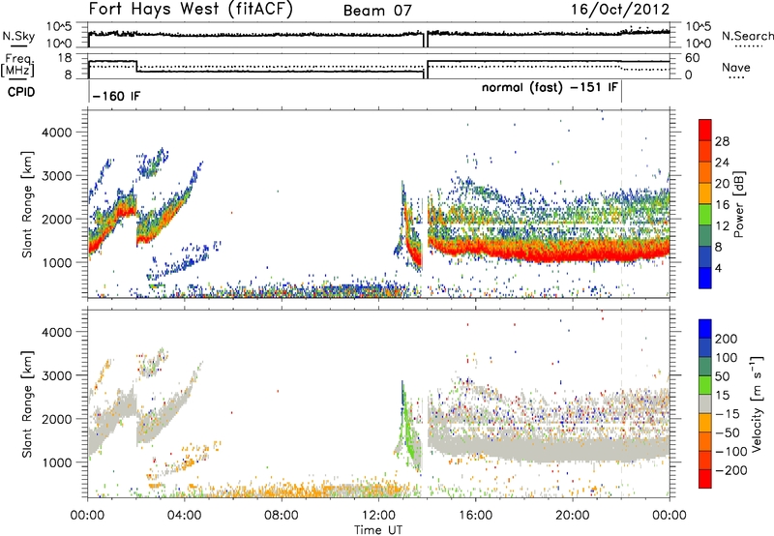Image resolution: width=774 pixels, height=536 pixels.
Task: Click the 'Fort Hays West (fitACF)' title
Action: tap(191, 9)
